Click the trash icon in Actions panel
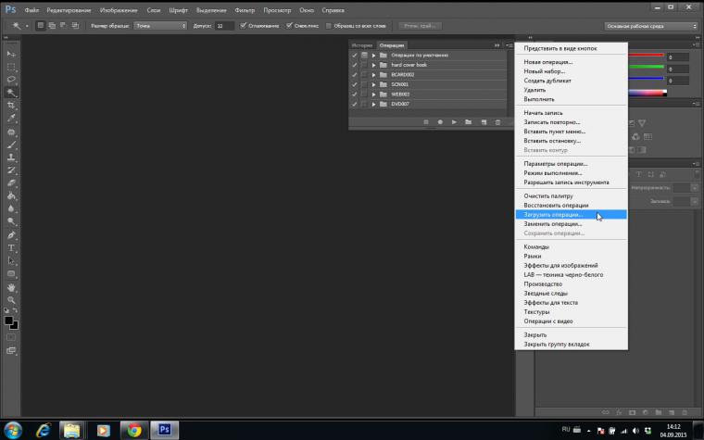This screenshot has height=440, width=704. coord(497,122)
